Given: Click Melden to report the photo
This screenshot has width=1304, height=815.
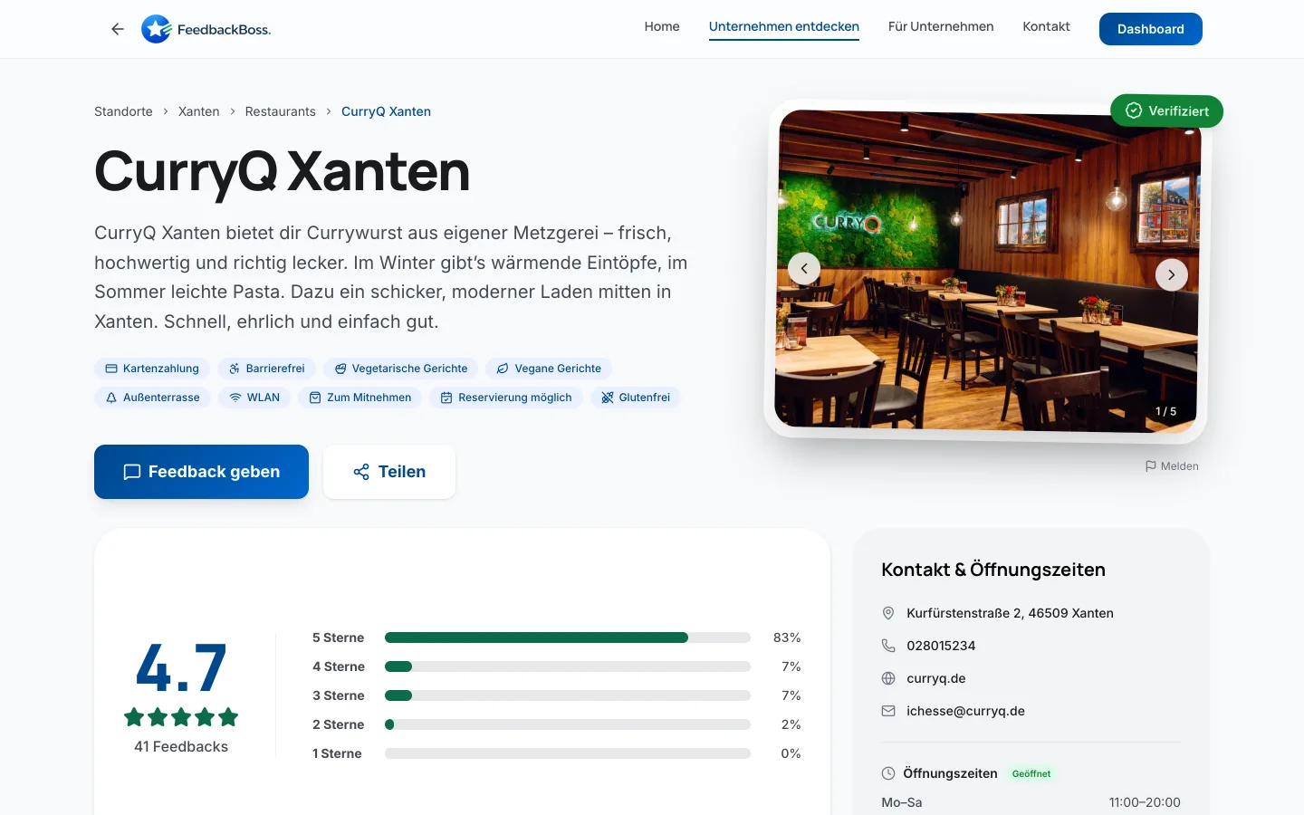Looking at the screenshot, I should (1172, 466).
